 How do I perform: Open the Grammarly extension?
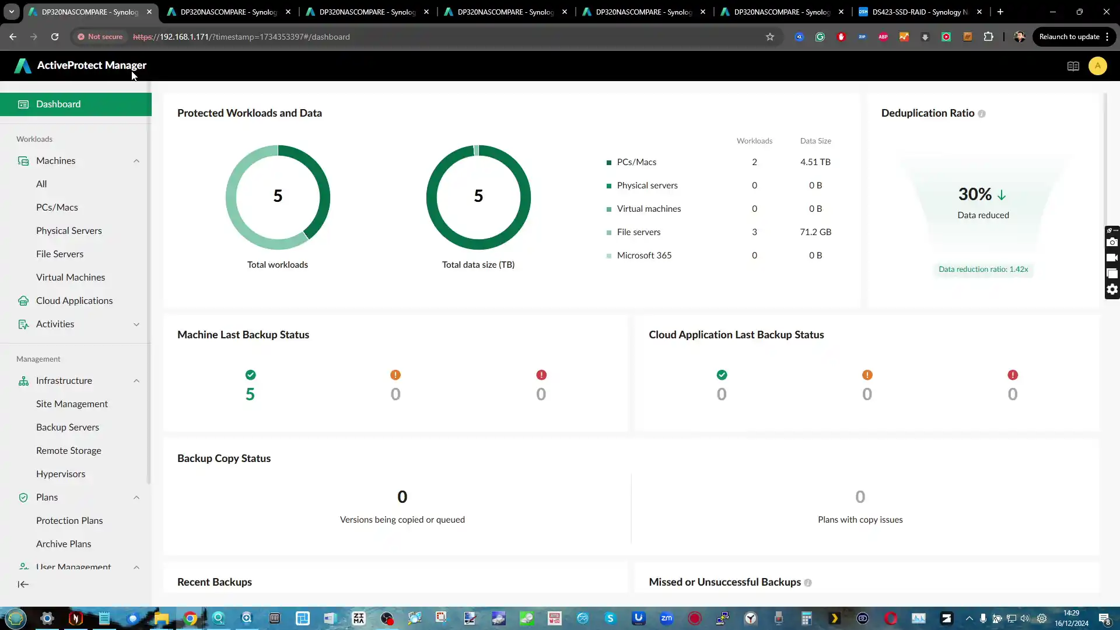[821, 37]
